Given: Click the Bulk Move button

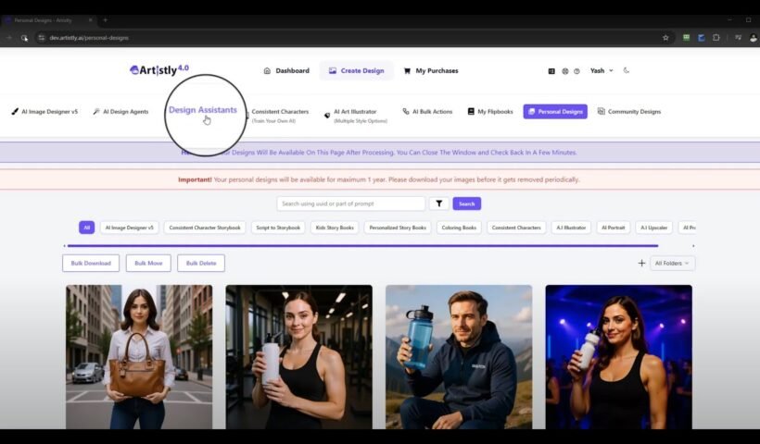Looking at the screenshot, I should tap(148, 263).
